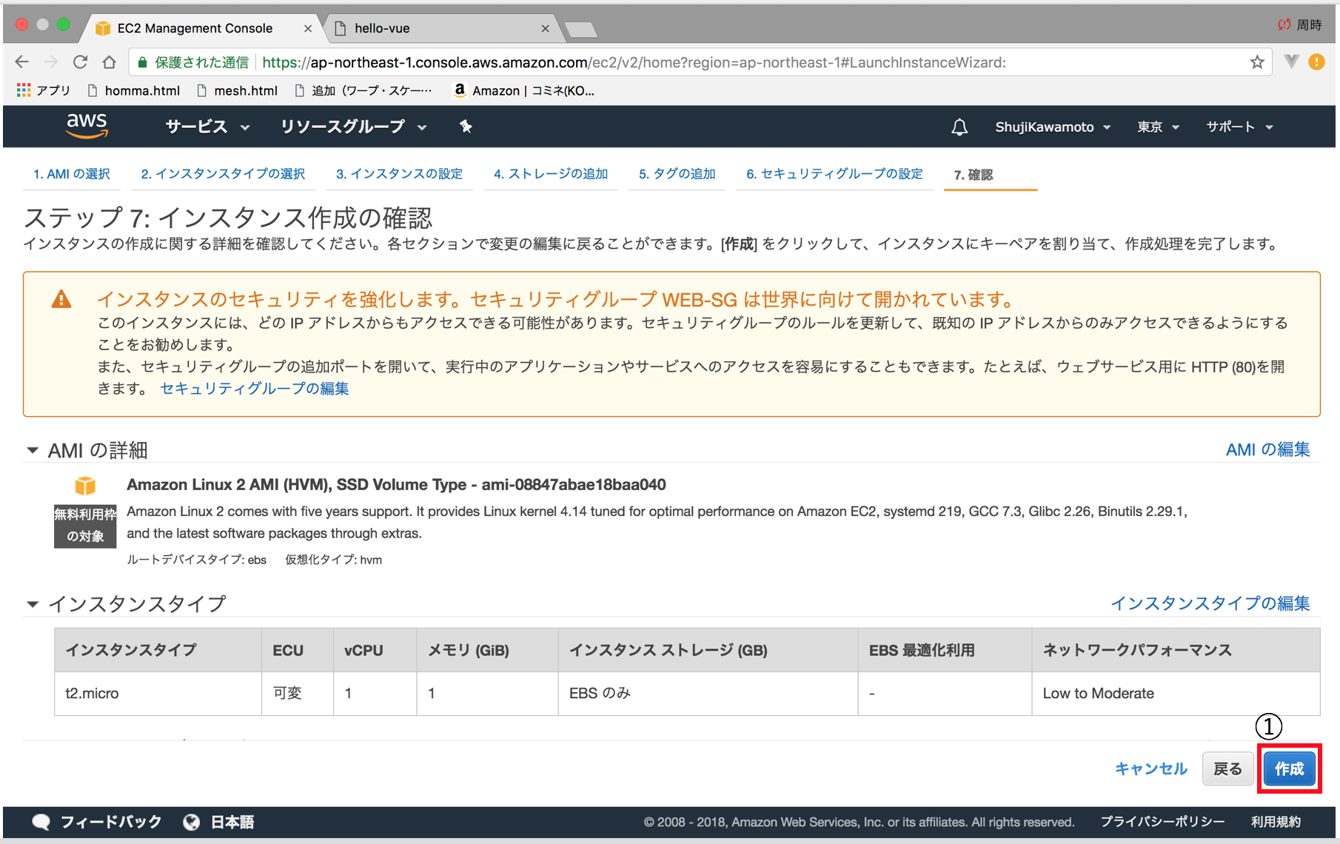Click the ネットワークパフォーマンス column header

click(x=1176, y=650)
